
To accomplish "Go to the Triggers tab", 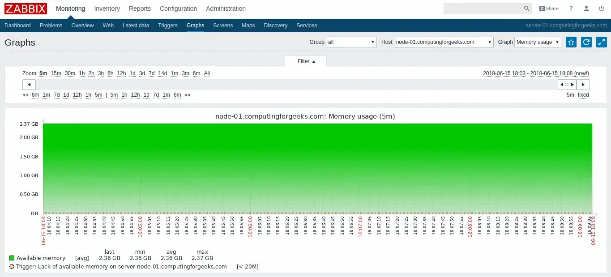I will tap(168, 26).
